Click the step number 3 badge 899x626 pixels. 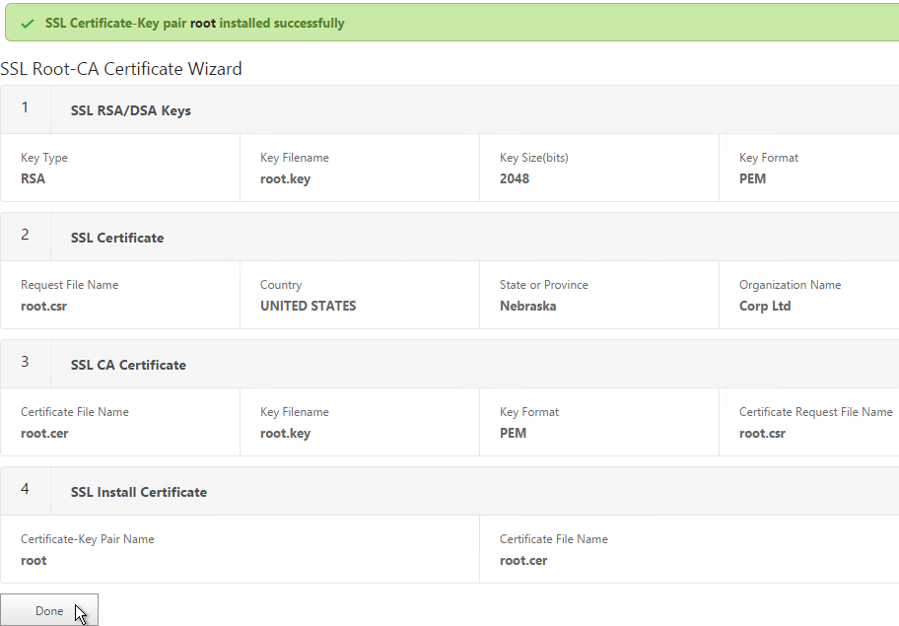(26, 362)
